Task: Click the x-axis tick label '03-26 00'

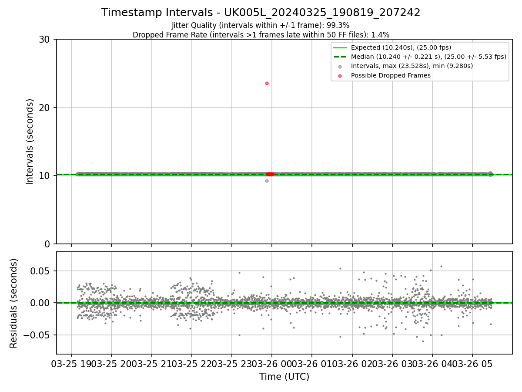Action: 272,364
